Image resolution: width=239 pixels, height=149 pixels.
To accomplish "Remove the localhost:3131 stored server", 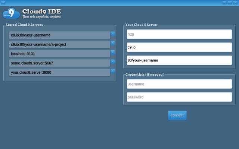I will click(x=112, y=52).
